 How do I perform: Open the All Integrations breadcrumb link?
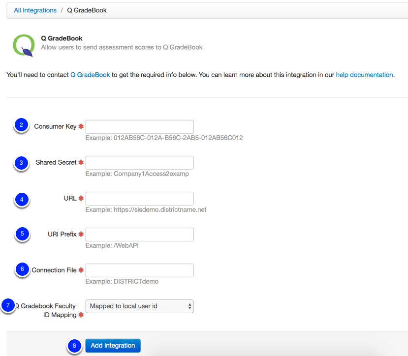(35, 10)
